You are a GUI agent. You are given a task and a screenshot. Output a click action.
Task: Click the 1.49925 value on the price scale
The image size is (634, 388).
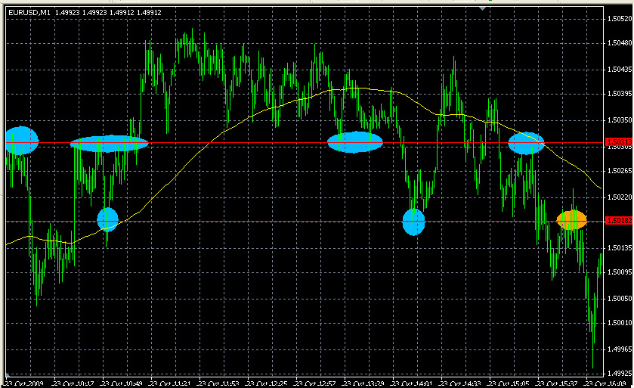[x=619, y=374]
